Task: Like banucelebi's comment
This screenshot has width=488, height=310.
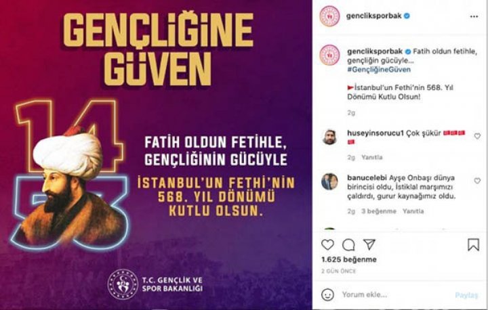Action: (x=477, y=181)
